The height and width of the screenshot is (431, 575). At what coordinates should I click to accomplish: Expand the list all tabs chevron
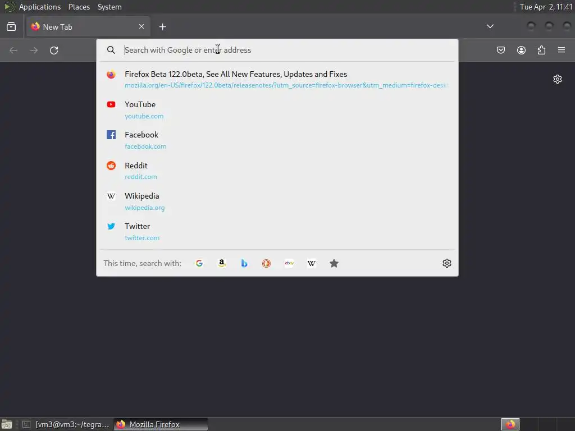pos(490,26)
